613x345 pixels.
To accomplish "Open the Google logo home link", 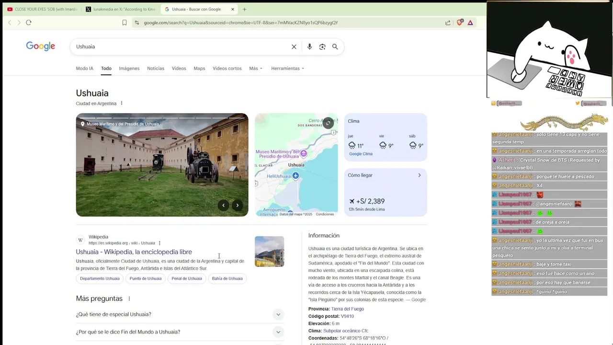I will (41, 46).
